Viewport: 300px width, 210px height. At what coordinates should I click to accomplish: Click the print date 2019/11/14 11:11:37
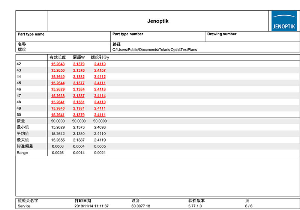coord(91,206)
